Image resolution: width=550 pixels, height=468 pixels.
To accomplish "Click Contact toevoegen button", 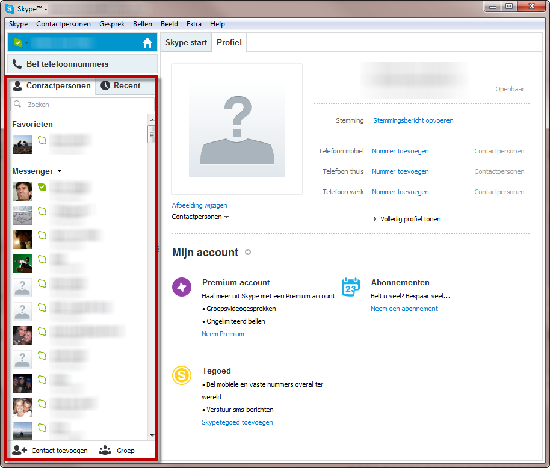I will [51, 451].
